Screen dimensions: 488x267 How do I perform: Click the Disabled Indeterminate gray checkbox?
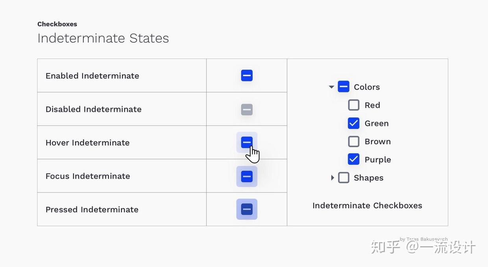pyautogui.click(x=247, y=110)
